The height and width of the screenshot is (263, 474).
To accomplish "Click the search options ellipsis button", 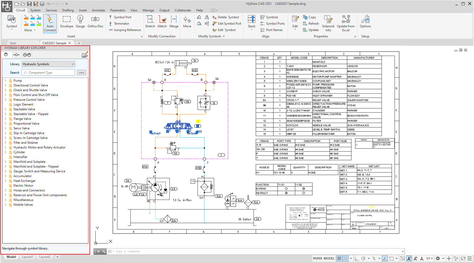I will coord(81,73).
